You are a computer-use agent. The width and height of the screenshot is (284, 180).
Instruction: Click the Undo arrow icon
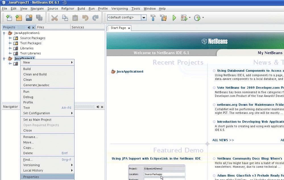tap(85, 18)
